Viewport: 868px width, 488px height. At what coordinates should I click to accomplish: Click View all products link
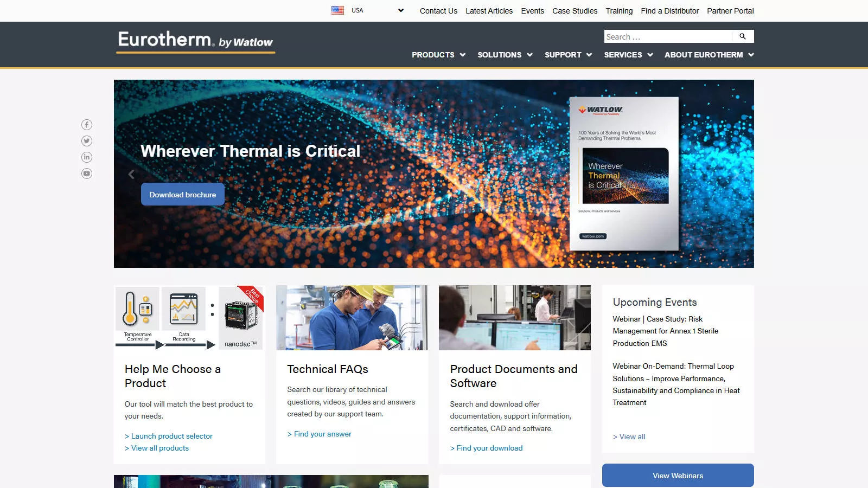[x=157, y=448]
